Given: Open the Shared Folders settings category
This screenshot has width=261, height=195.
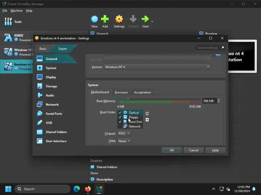Looking at the screenshot, I should click(56, 132).
